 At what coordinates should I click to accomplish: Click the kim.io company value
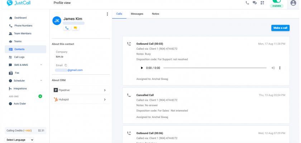(59, 56)
